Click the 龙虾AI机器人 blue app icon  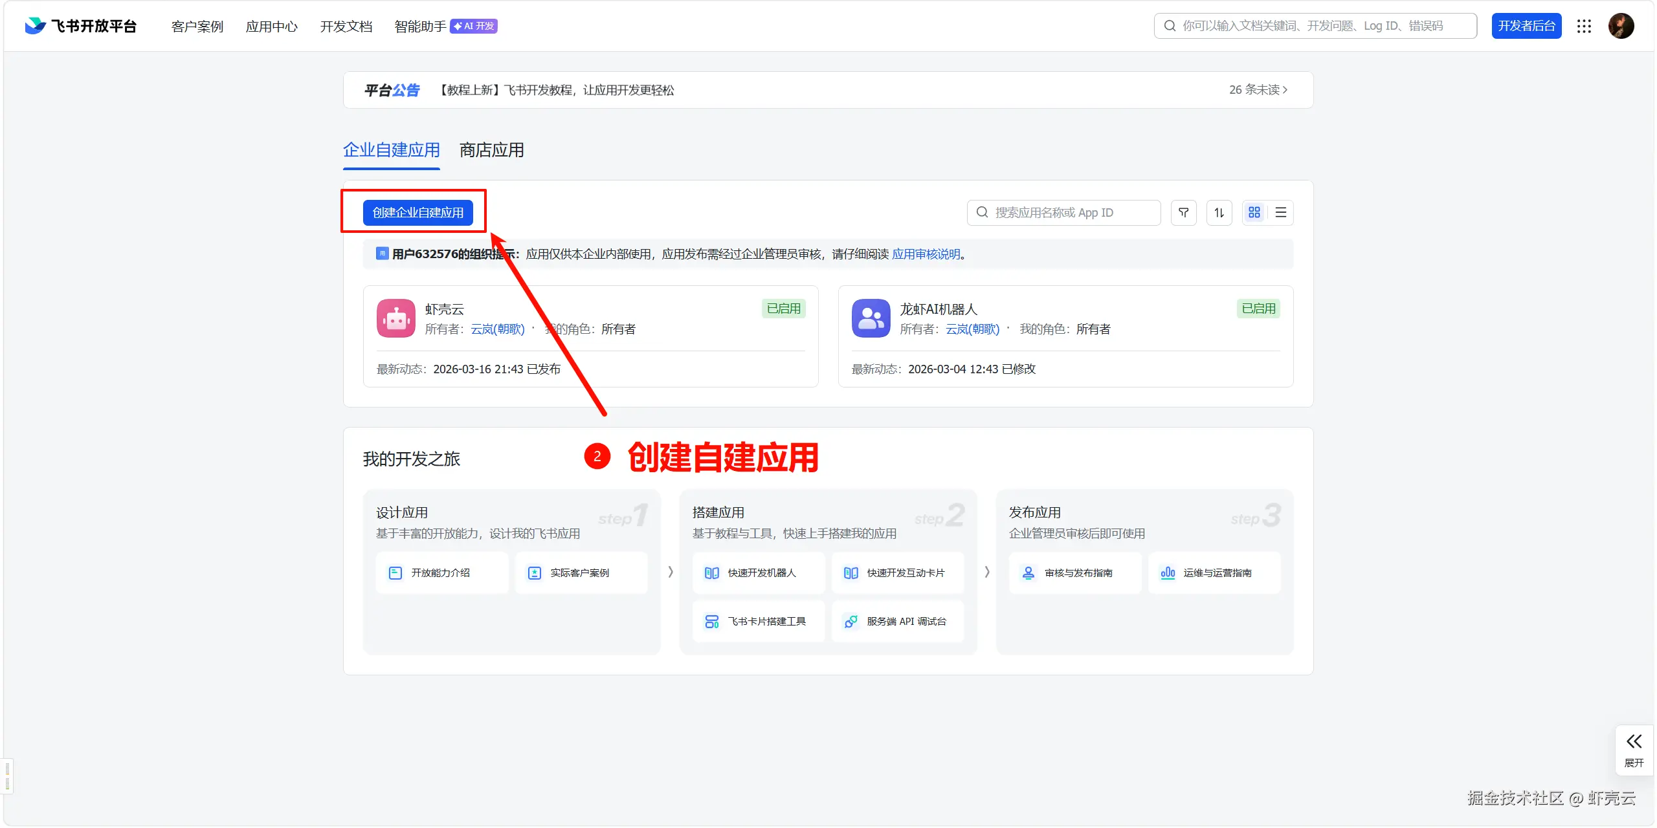870,318
